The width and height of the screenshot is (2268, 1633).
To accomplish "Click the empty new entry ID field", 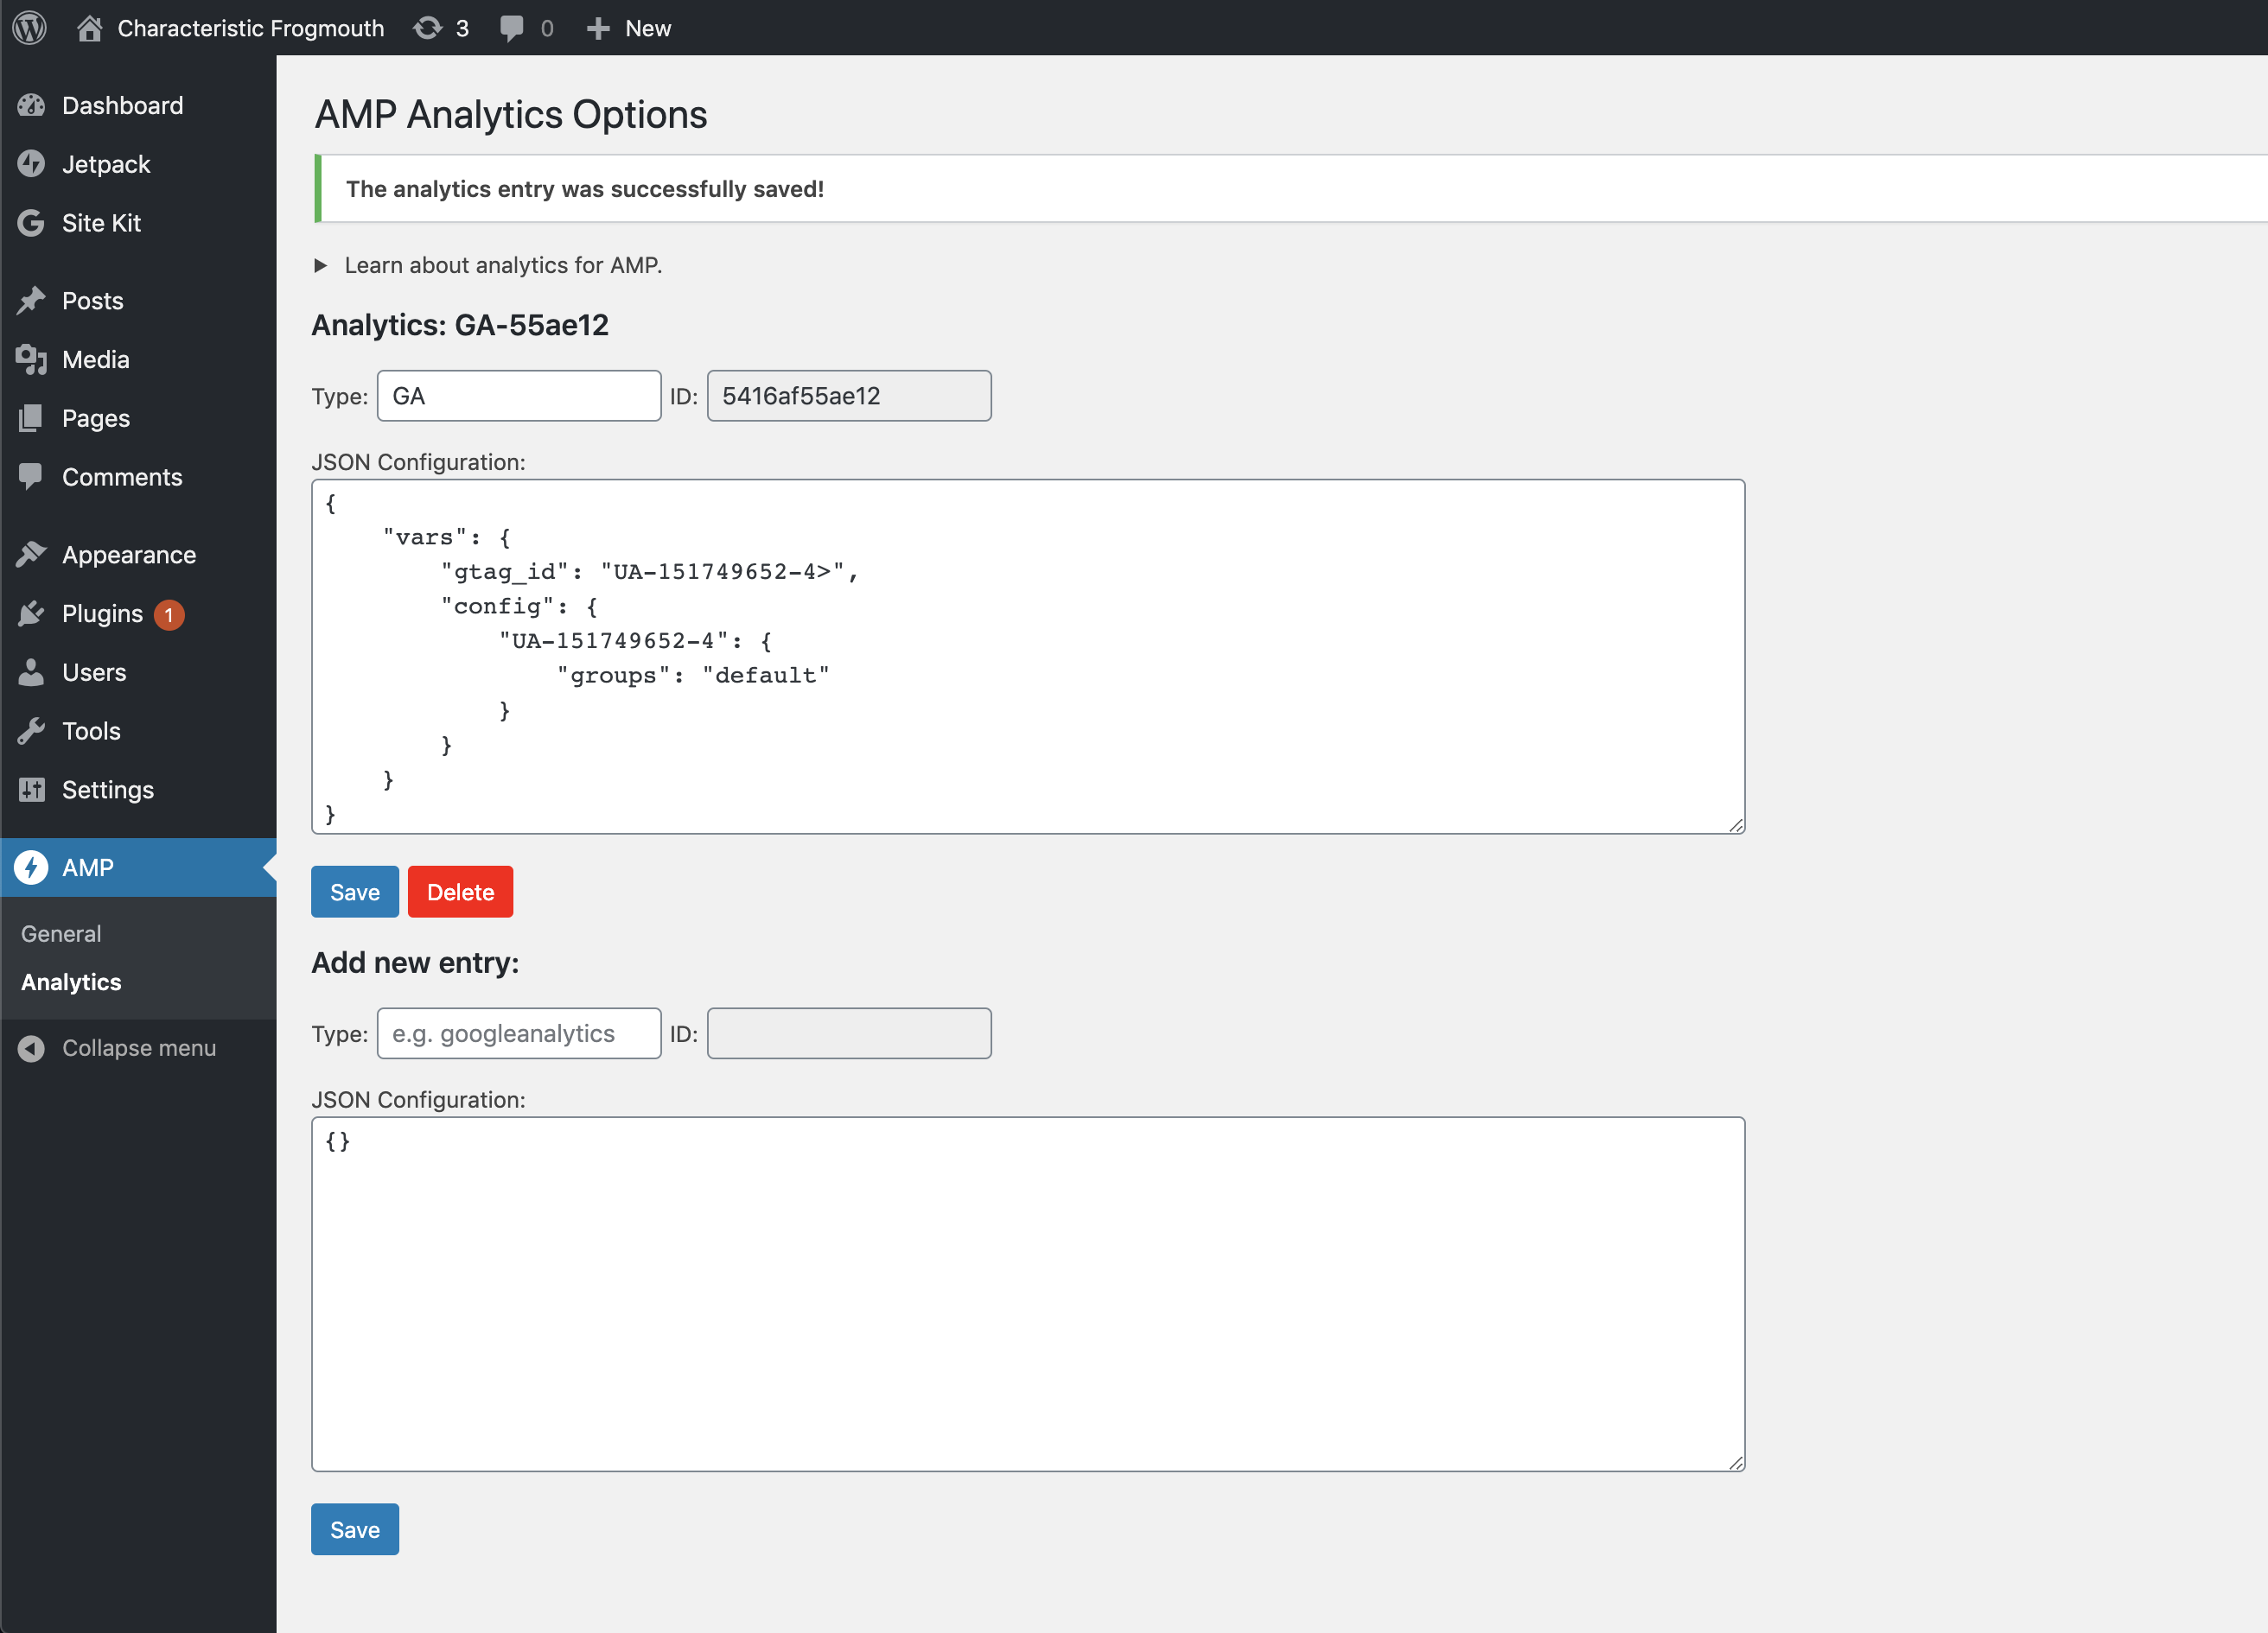I will click(x=849, y=1033).
